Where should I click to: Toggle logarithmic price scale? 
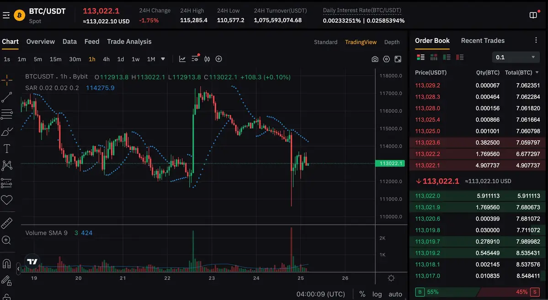[377, 294]
